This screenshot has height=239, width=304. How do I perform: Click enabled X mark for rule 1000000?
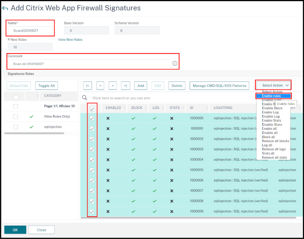pos(108,118)
